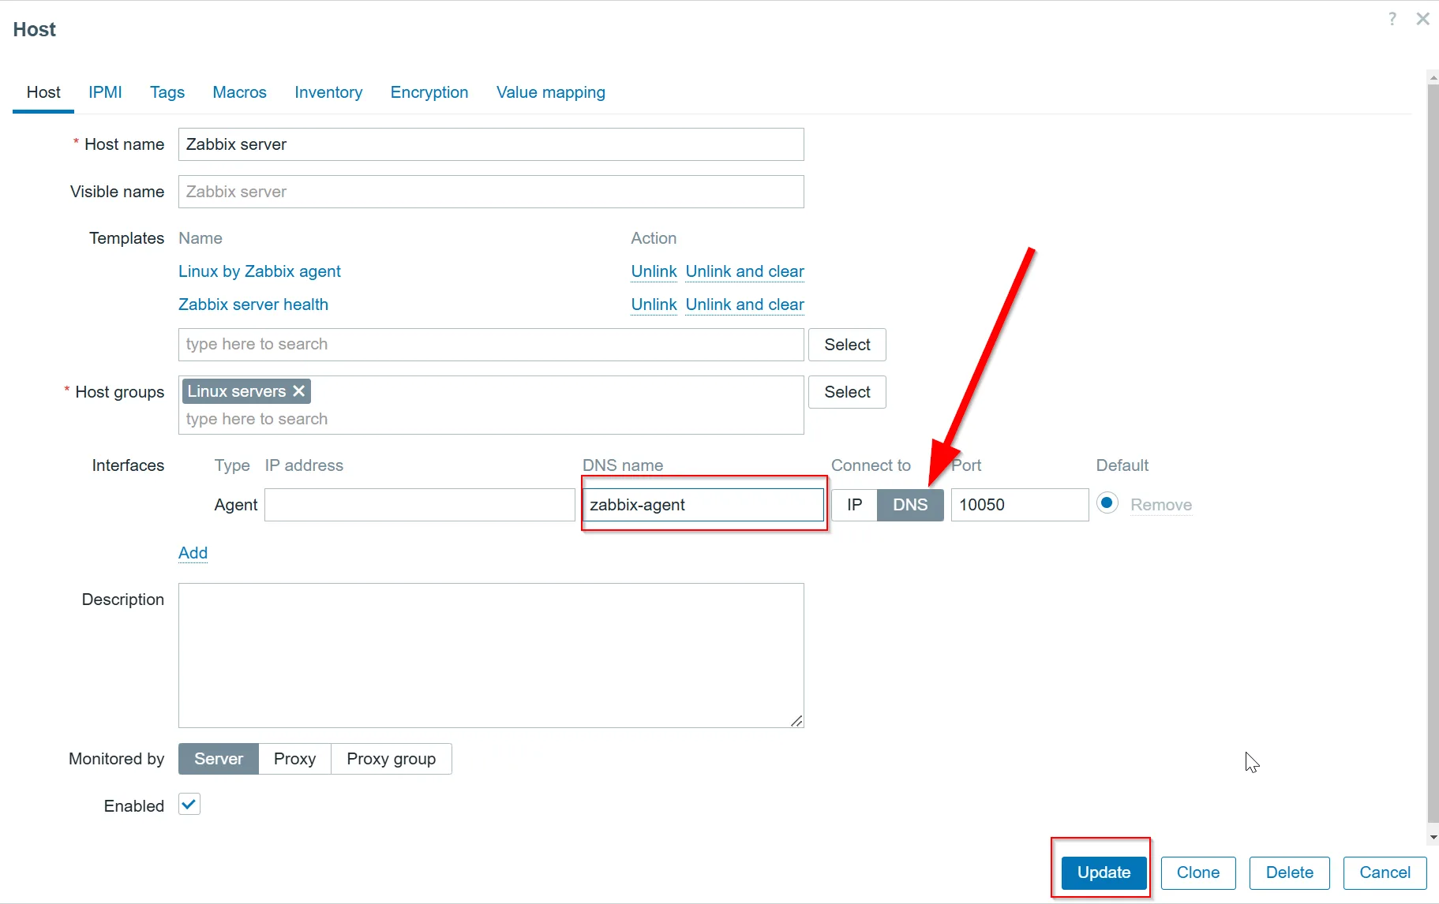Image resolution: width=1439 pixels, height=904 pixels.
Task: Unlink and clear Linux by Zabbix agent
Action: pyautogui.click(x=744, y=271)
